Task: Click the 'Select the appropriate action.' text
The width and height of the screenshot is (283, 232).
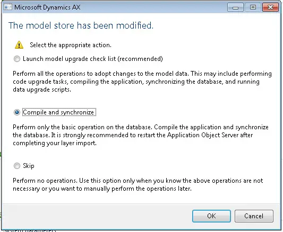Action: [71, 45]
